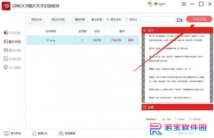Click the VIP diamond icon near Lyan
The image size is (214, 138).
tap(156, 4)
